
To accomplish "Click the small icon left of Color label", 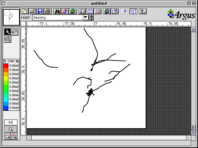I will click(x=5, y=61).
